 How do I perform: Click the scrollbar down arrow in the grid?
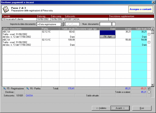pos(152,85)
